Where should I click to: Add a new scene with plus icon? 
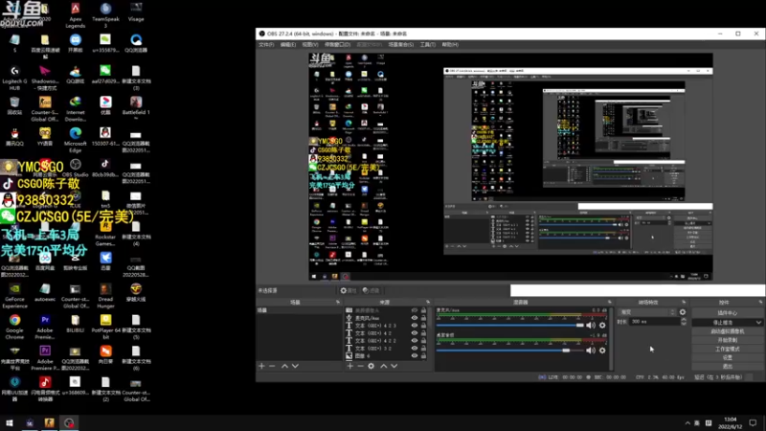[x=261, y=366]
